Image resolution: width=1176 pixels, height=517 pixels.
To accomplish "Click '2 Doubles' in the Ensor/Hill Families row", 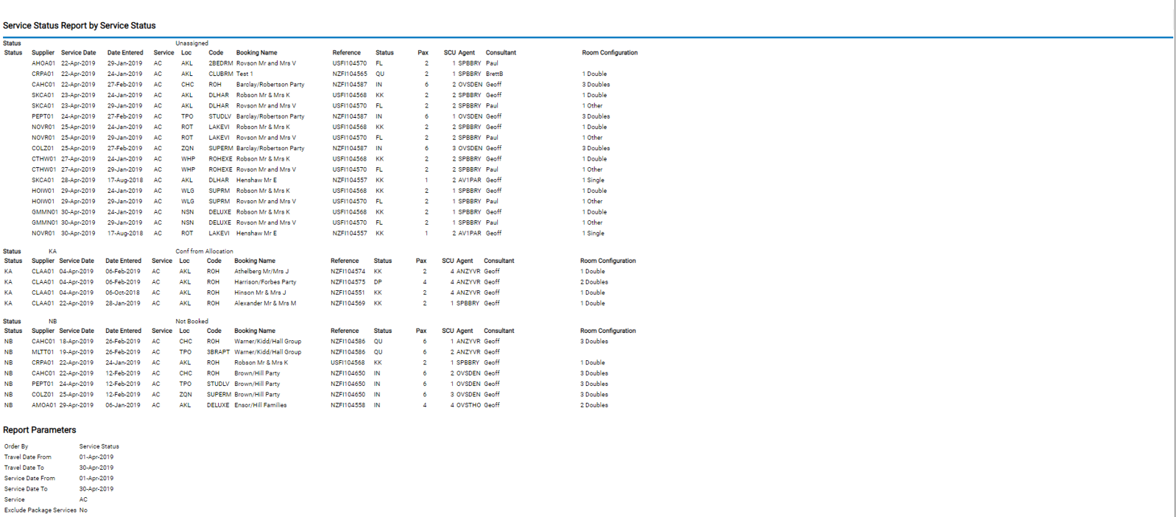I will click(x=594, y=405).
